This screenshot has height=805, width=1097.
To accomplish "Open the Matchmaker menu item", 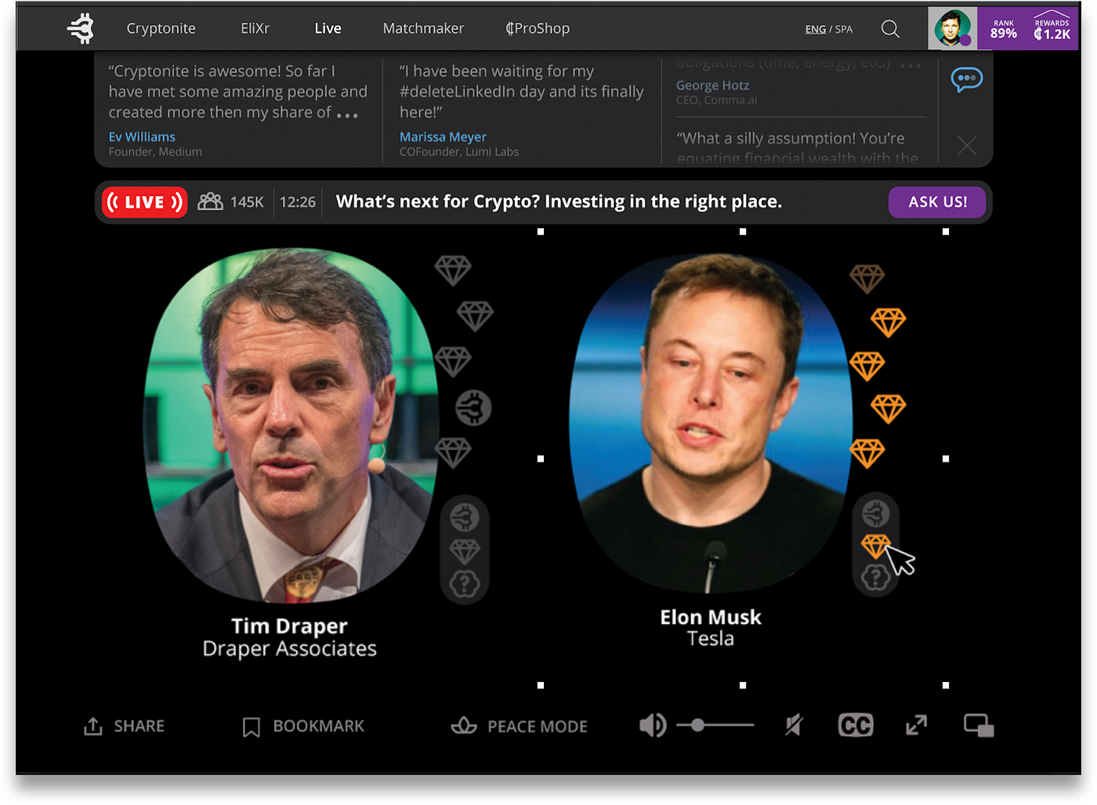I will (x=423, y=28).
